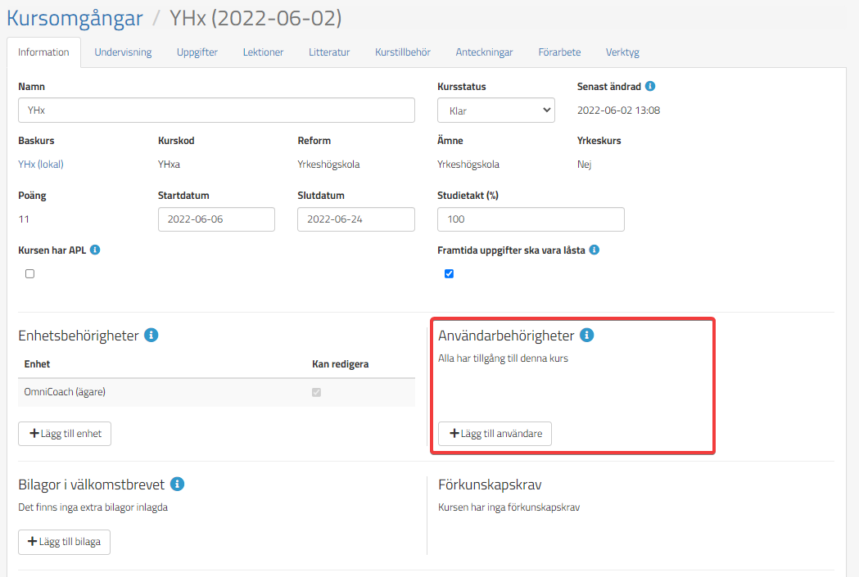Viewport: 859px width, 577px height.
Task: Focus the Startdatum date field
Action: (x=216, y=219)
